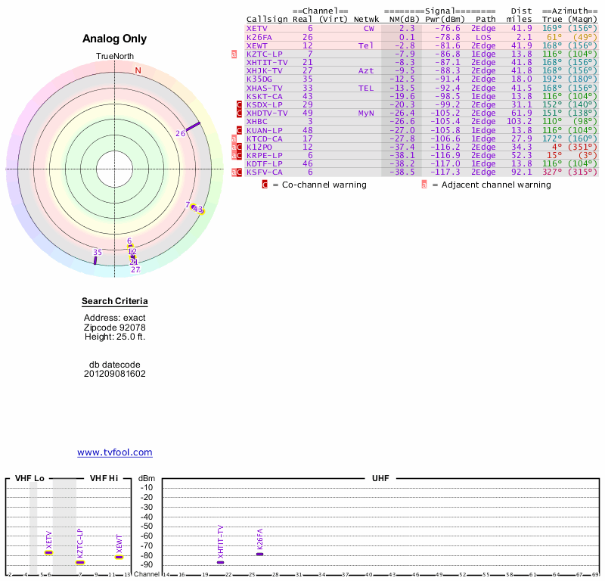Click the co-channel warning icon beside XHDTV-TV

(x=240, y=113)
